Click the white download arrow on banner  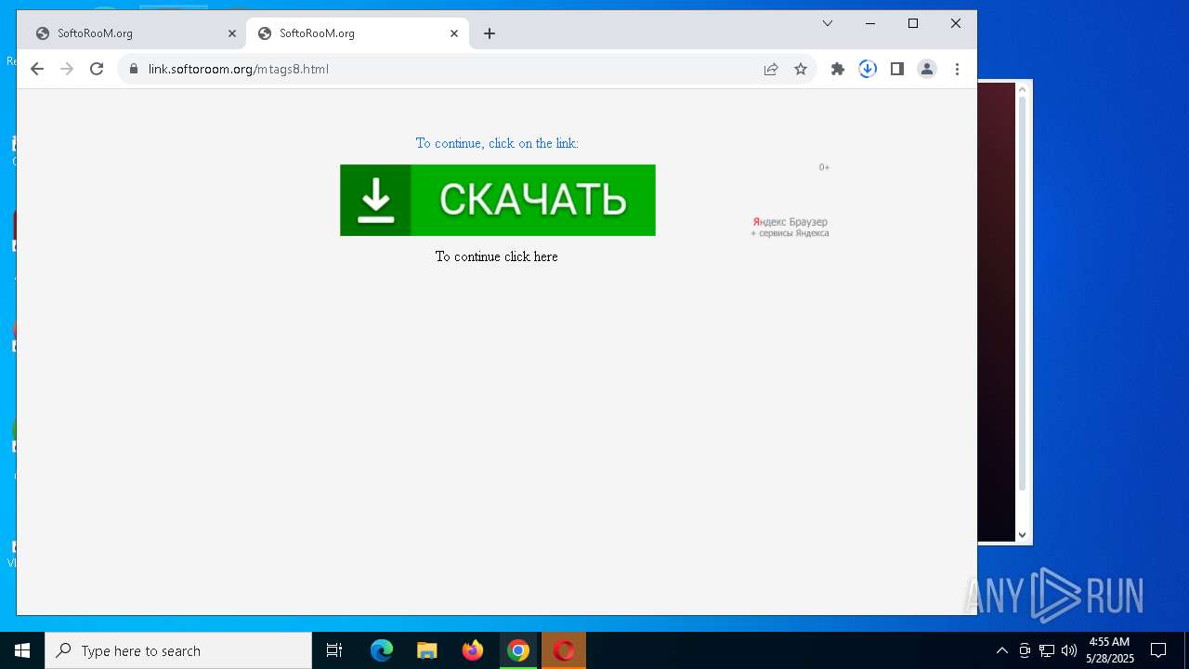coord(375,200)
